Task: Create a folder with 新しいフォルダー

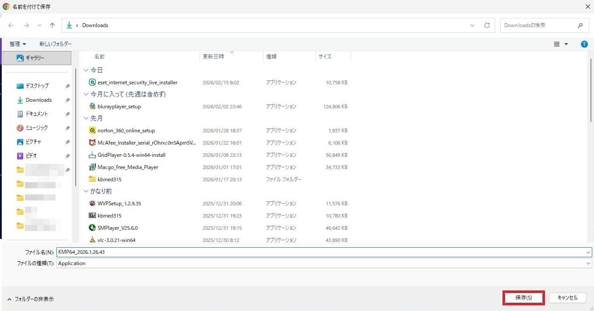Action: coord(55,44)
